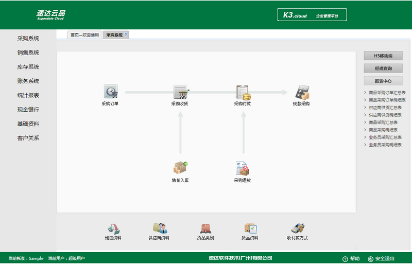412x264 pixels.
Task: Close the 采购系统 tab
Action: [126, 33]
